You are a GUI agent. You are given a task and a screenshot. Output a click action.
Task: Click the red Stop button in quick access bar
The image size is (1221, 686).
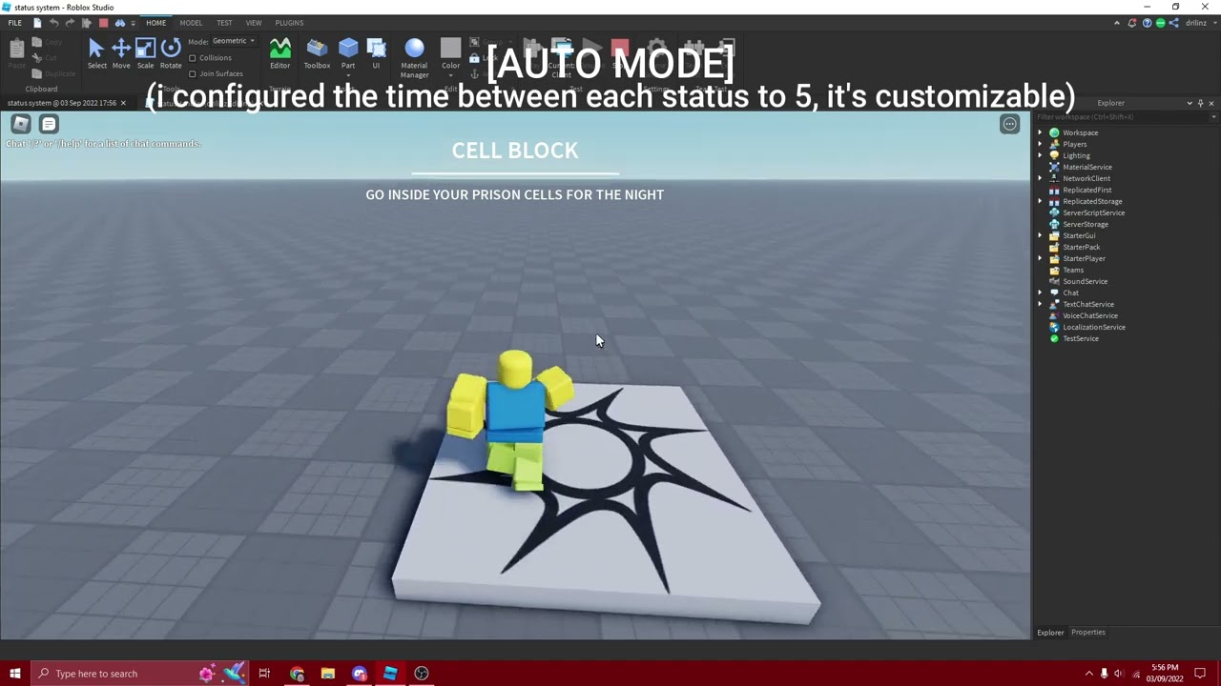click(103, 23)
